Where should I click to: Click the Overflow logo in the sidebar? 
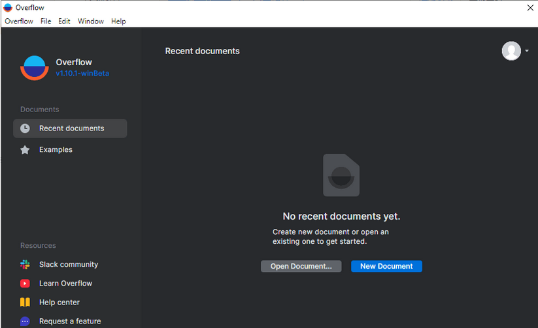34,68
